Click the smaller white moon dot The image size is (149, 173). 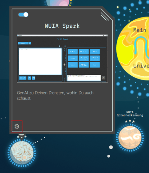coord(109,156)
